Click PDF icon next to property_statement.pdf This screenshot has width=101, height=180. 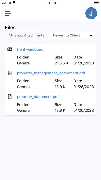10,96
